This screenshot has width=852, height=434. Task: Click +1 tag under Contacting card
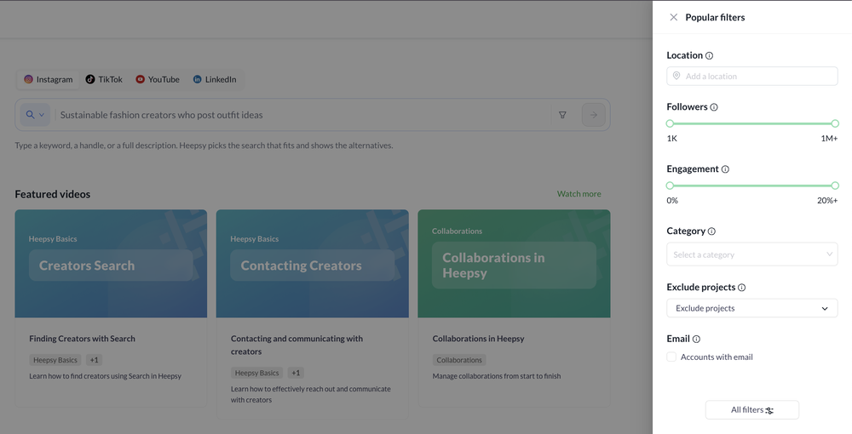(296, 374)
